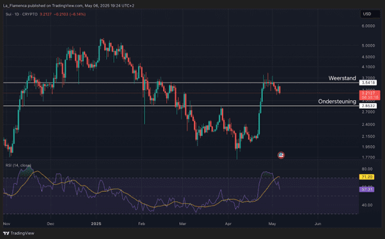Click the La_Flamenca published header text
This screenshot has width=385, height=239.
pos(68,5)
